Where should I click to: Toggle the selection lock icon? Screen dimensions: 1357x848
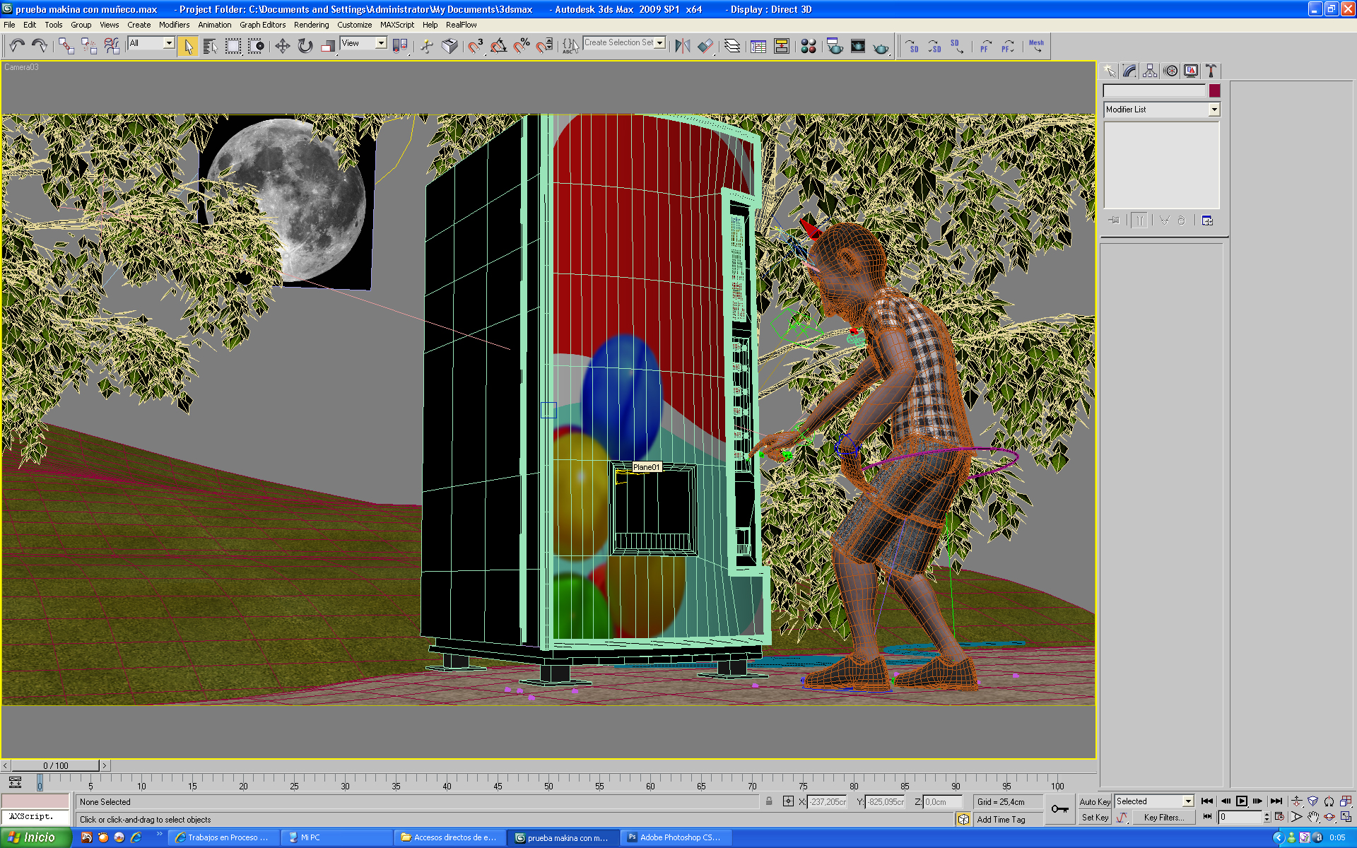[769, 801]
